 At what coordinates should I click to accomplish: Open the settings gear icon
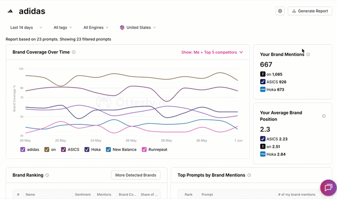280,11
